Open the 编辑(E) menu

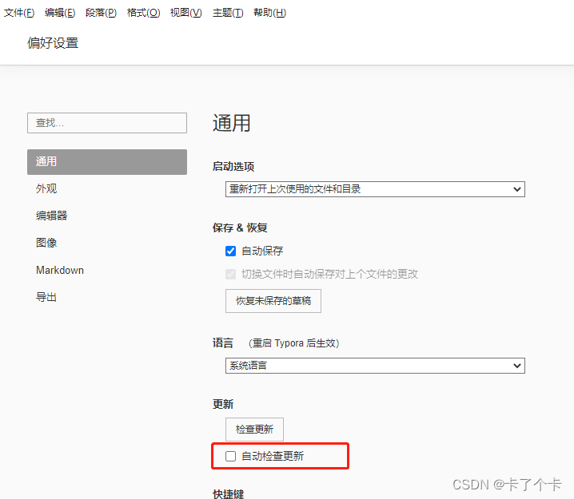click(60, 13)
